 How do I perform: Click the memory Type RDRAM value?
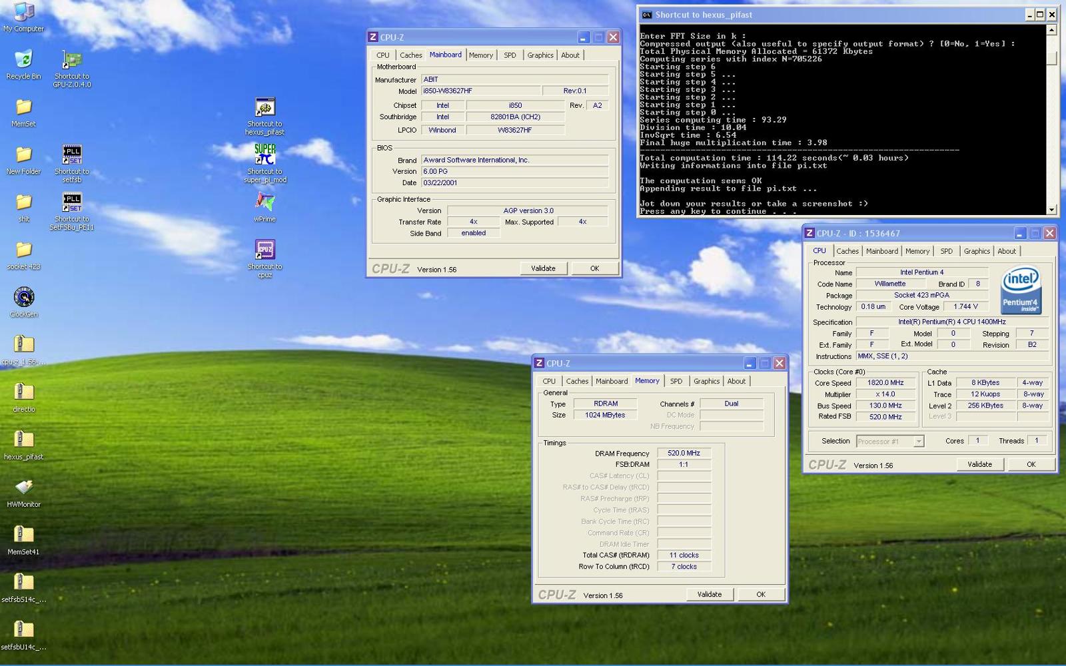[606, 404]
